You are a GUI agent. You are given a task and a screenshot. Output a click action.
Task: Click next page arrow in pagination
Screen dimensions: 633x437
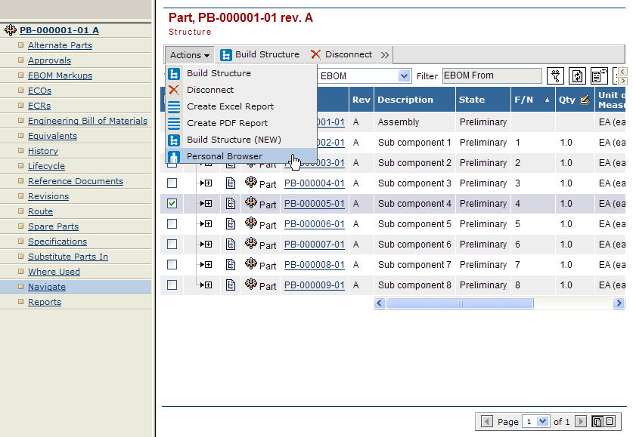coord(581,422)
